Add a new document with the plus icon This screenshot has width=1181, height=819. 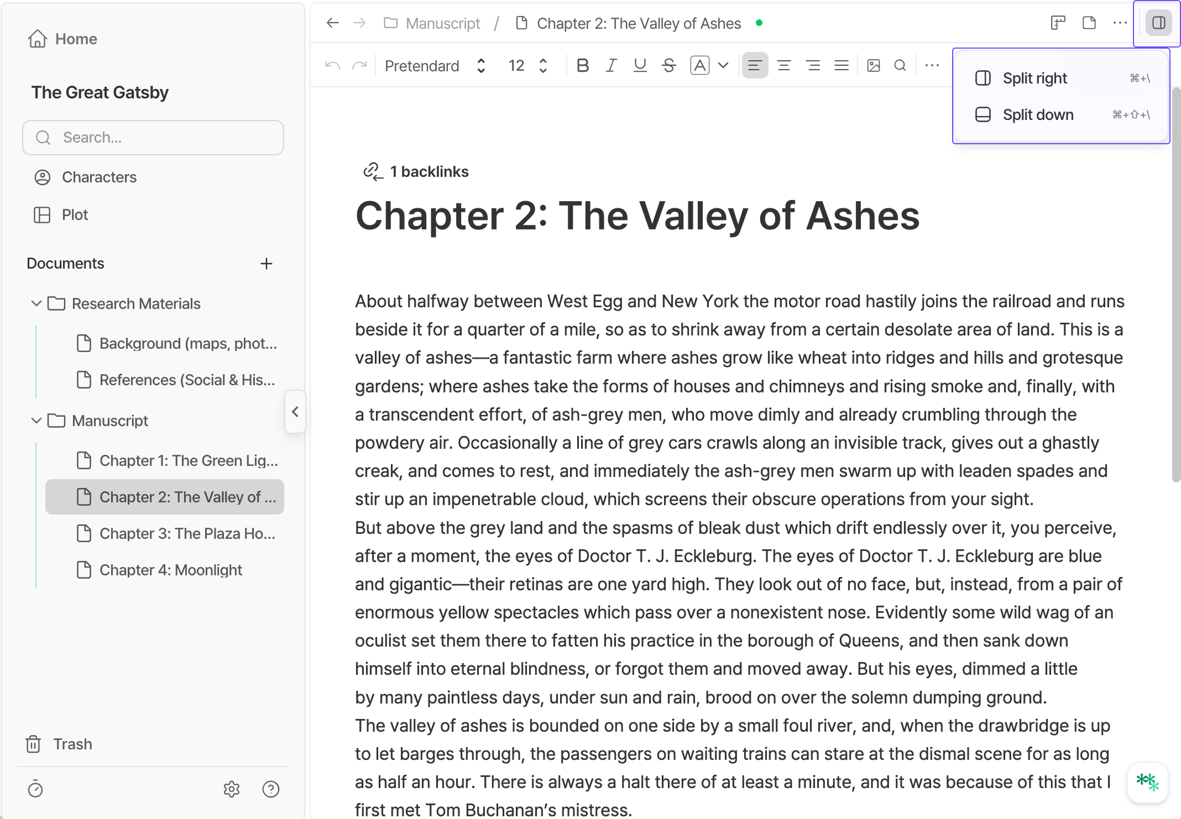tap(266, 264)
